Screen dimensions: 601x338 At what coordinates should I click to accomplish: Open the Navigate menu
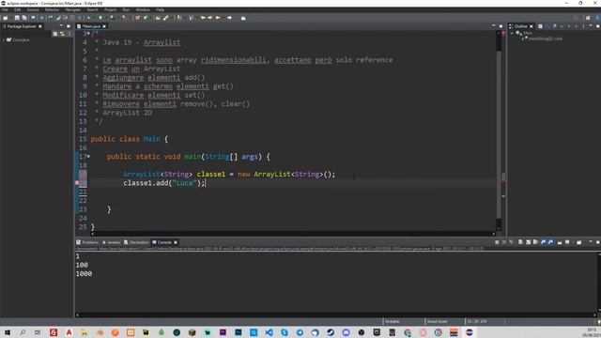[x=73, y=9]
